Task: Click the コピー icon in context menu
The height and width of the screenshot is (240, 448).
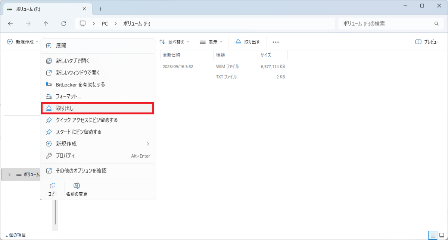Action: click(x=53, y=190)
